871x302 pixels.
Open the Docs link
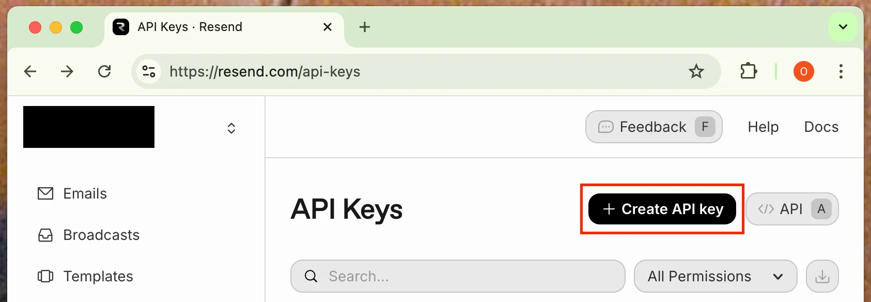(821, 127)
